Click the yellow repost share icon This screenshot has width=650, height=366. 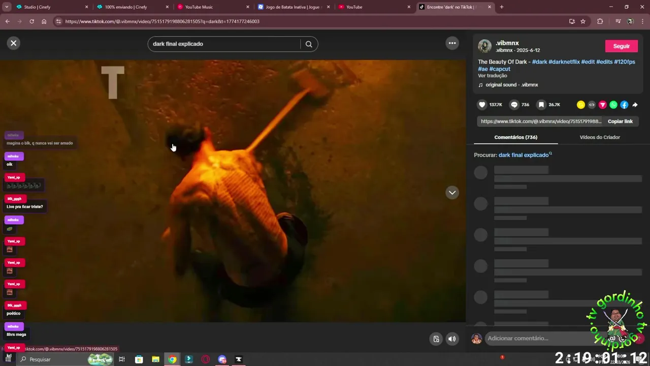581,105
